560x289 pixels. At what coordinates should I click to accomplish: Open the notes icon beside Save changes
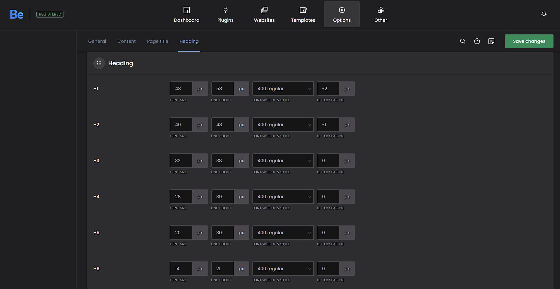[491, 41]
